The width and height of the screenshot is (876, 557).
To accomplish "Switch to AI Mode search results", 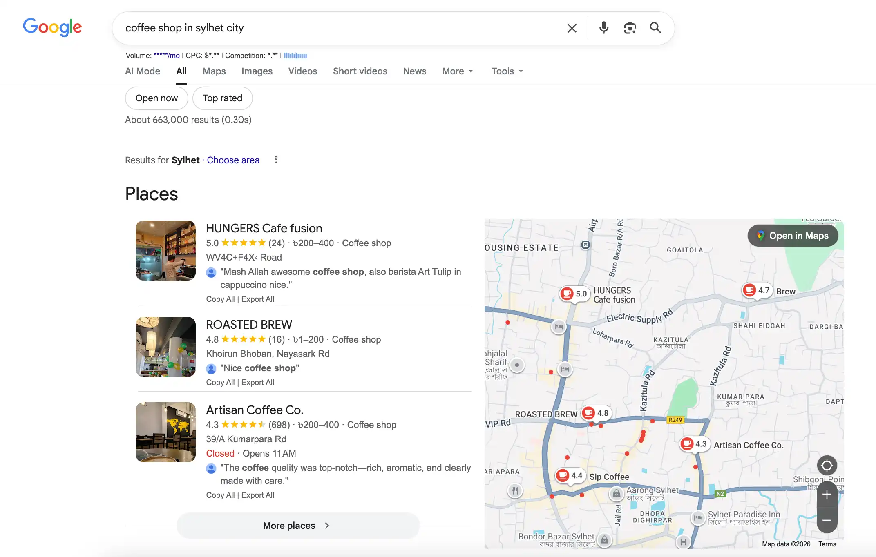I will [x=142, y=71].
